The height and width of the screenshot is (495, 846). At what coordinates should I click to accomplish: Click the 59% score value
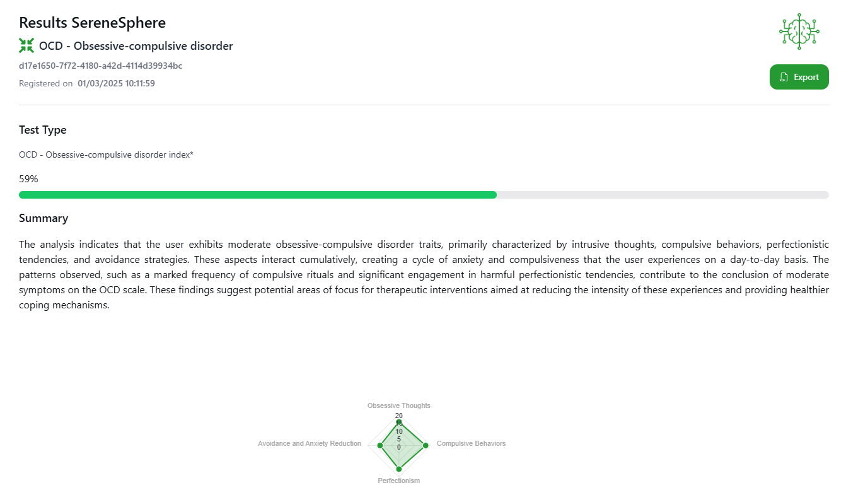pyautogui.click(x=28, y=179)
